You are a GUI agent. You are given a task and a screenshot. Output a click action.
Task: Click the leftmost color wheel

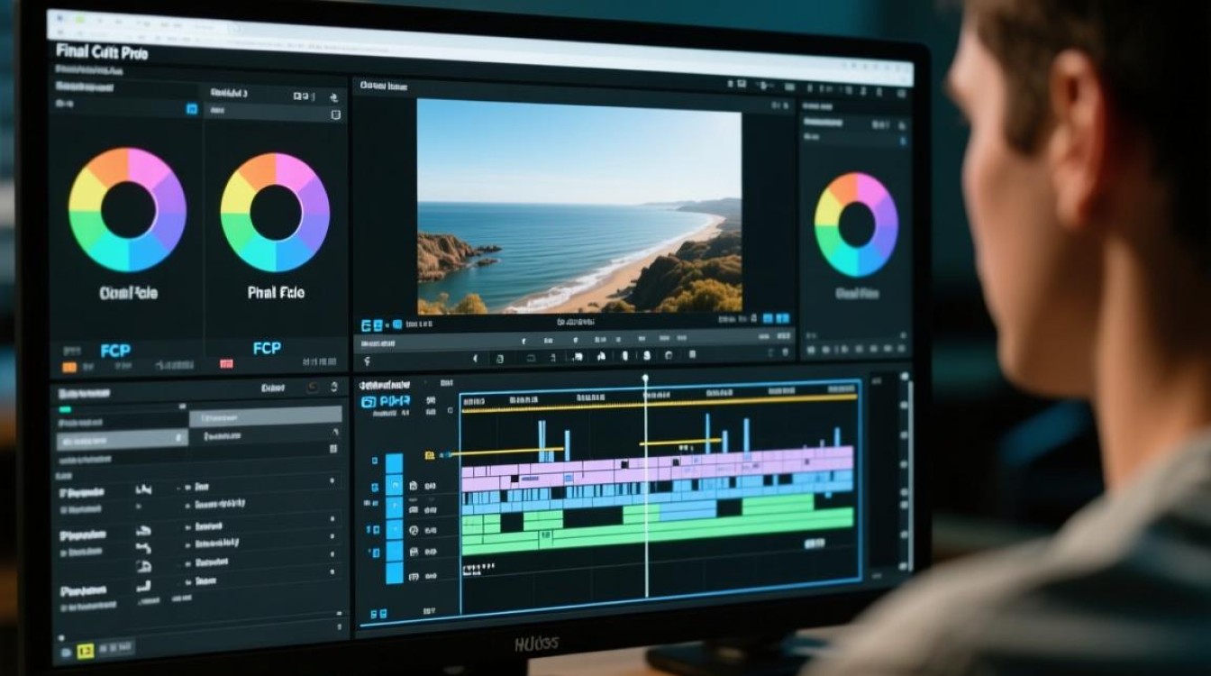tap(127, 209)
